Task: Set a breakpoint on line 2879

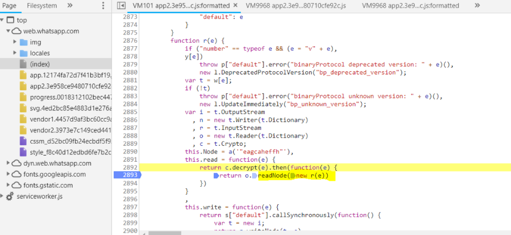Action: (x=130, y=65)
